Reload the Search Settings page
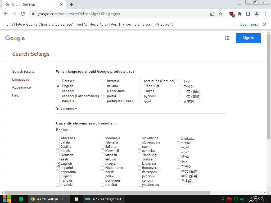Screen dimensions: 271x203 point(23,14)
